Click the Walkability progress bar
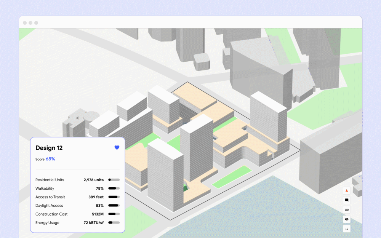This screenshot has width=381, height=238. (x=114, y=188)
